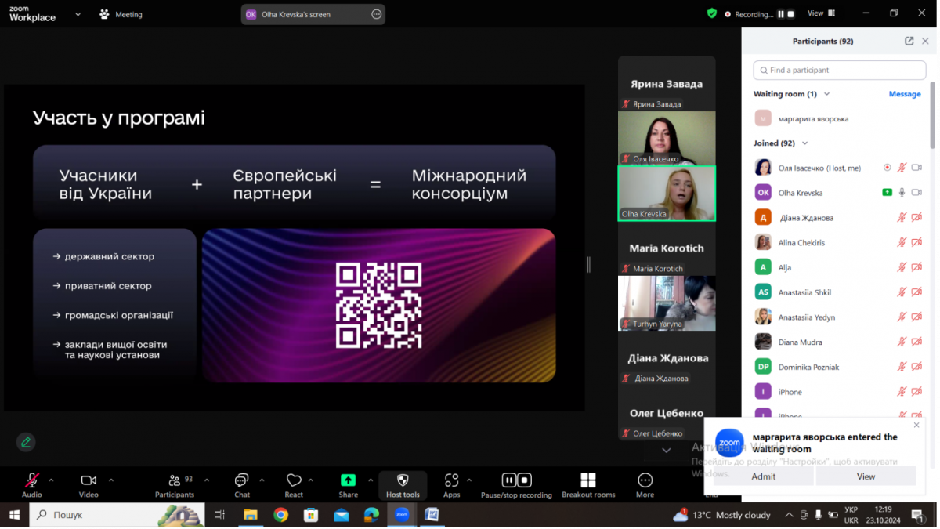Click the waiting room Message link
Viewport: 940px width, 529px height.
[x=904, y=94]
